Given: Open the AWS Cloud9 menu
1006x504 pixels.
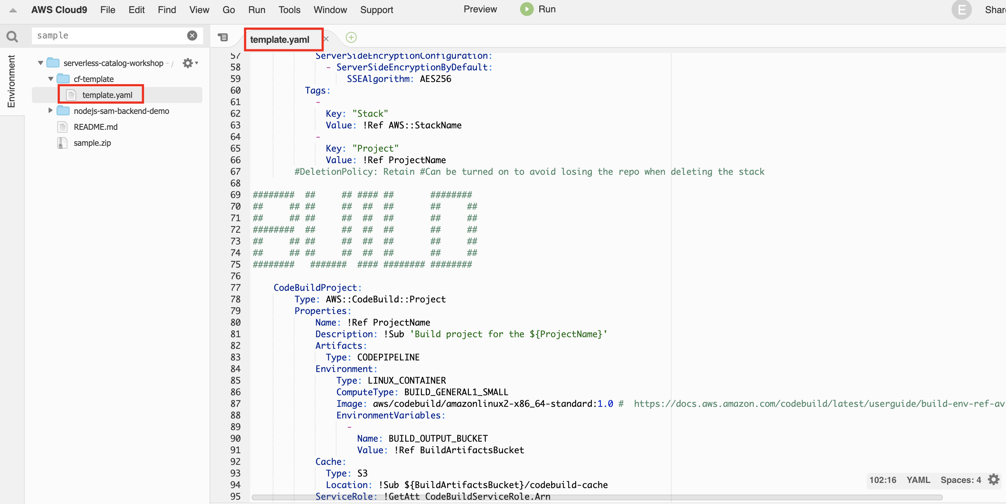Looking at the screenshot, I should (59, 10).
